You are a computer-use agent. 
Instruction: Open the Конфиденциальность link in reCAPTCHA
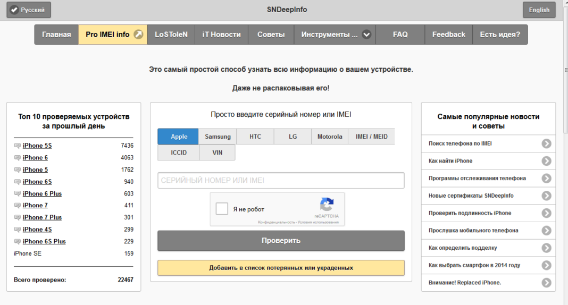277,222
